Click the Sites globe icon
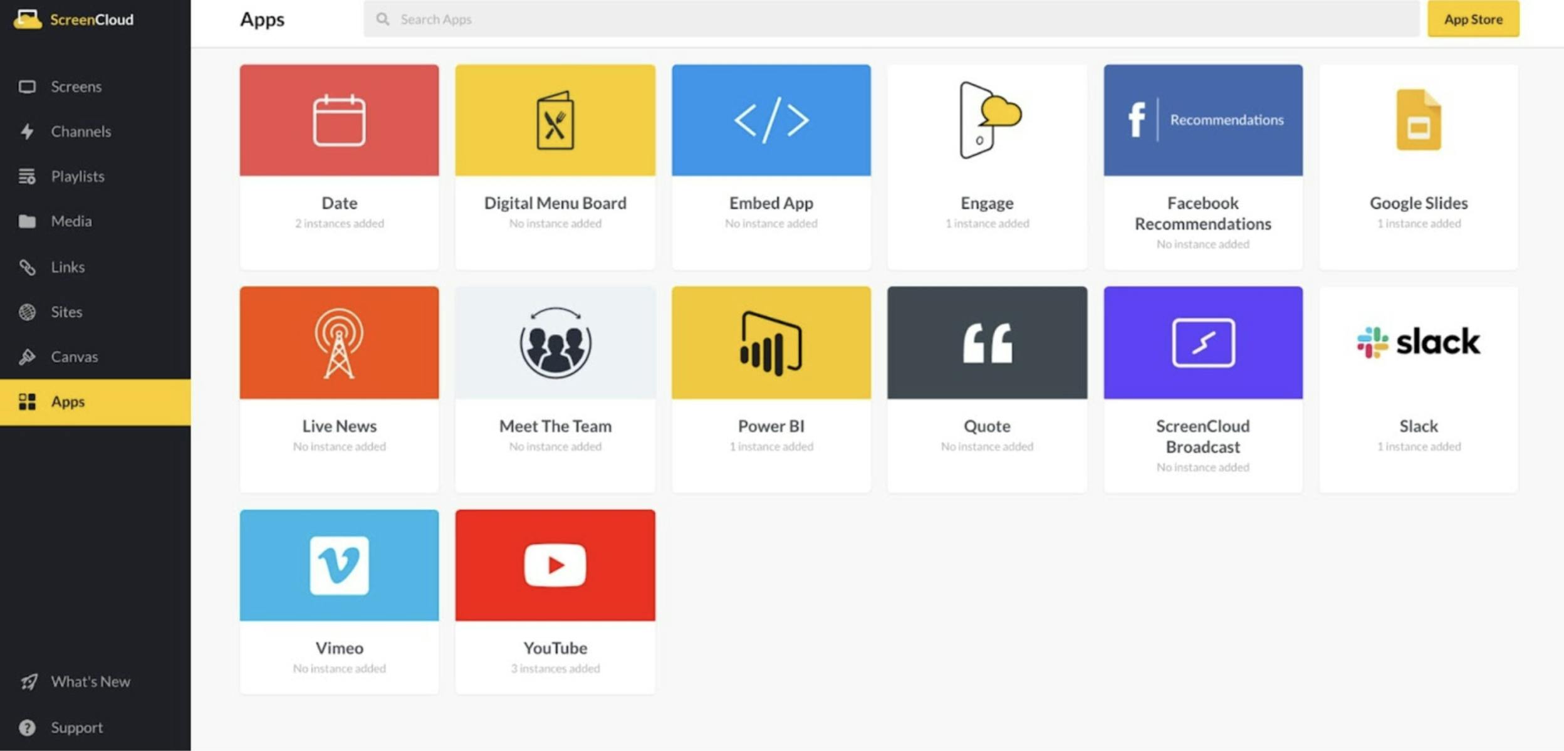 click(x=27, y=312)
